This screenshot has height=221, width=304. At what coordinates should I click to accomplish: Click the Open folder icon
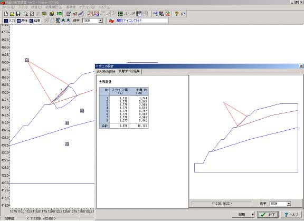[x=12, y=14]
